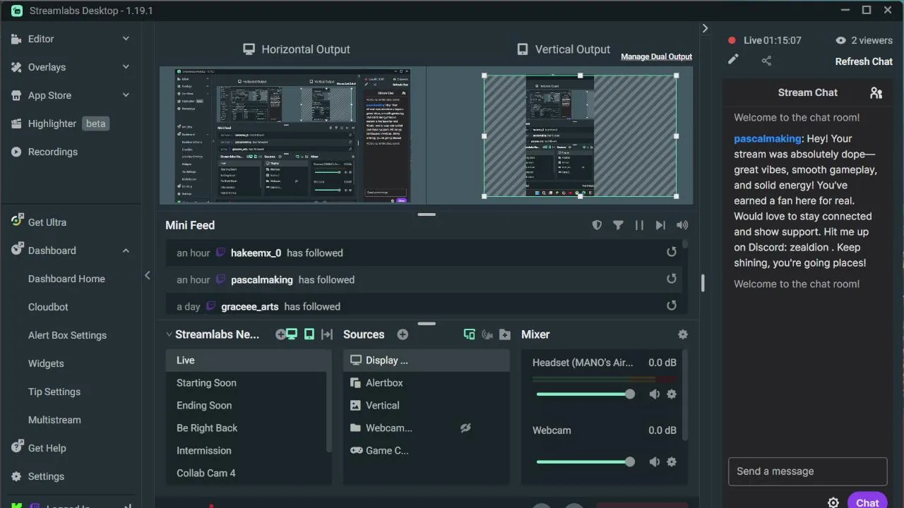Select the Starting Soon scene

[x=246, y=382]
